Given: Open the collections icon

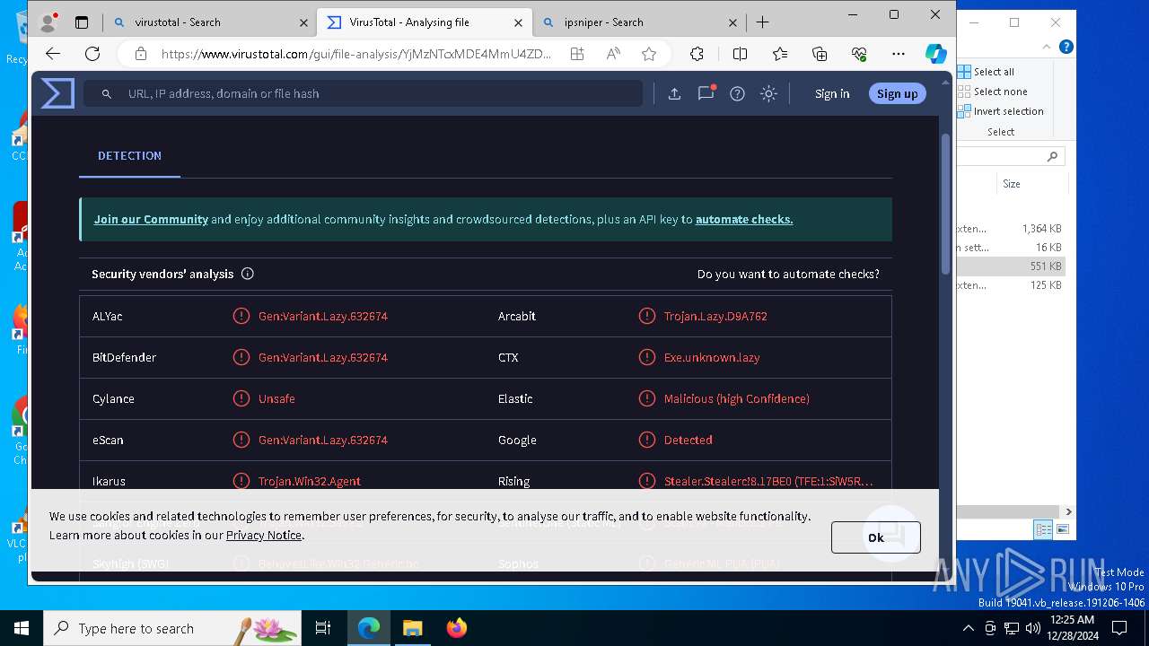Looking at the screenshot, I should coord(820,54).
